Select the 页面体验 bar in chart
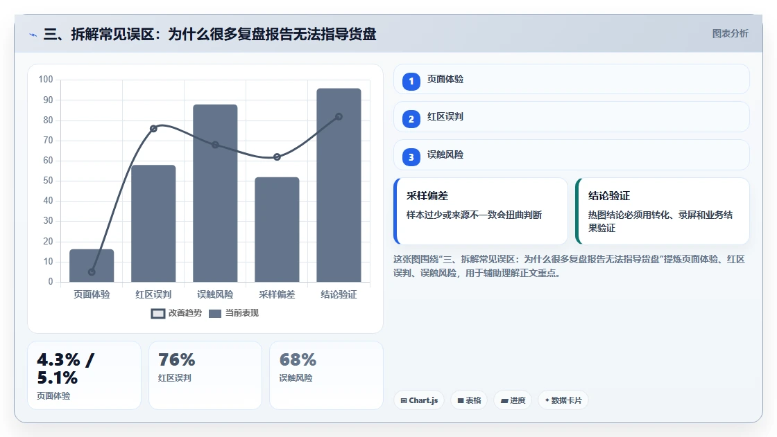The height and width of the screenshot is (437, 777). point(92,266)
